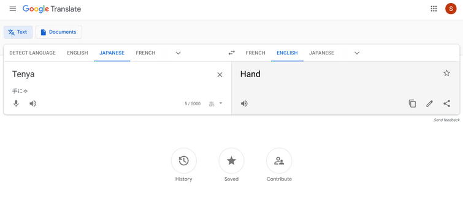The width and height of the screenshot is (463, 221).
Task: Select Japanese as source language
Action: [112, 53]
